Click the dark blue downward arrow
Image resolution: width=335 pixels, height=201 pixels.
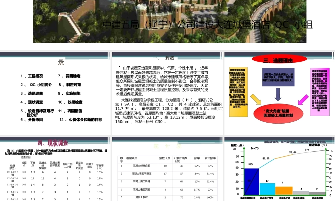(x=278, y=94)
